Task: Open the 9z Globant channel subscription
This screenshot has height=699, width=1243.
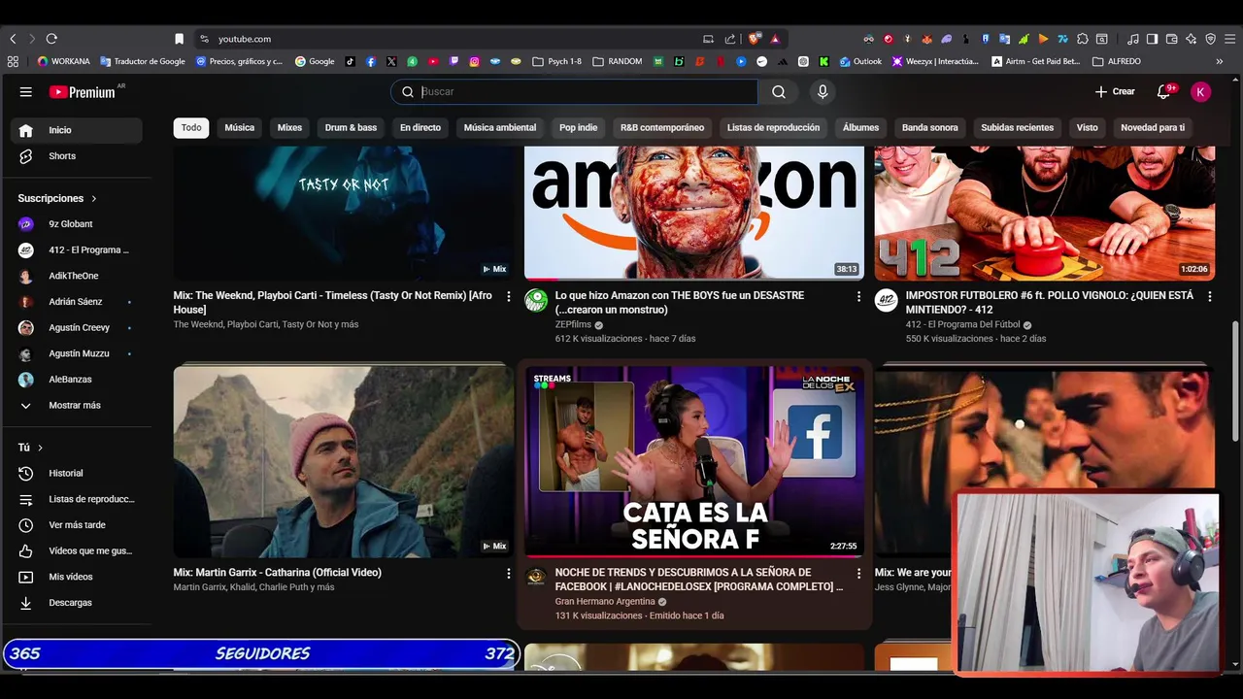Action: click(76, 224)
